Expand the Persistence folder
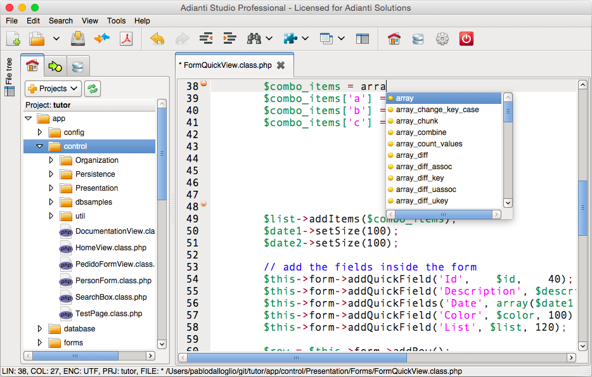The image size is (592, 377). coord(51,174)
